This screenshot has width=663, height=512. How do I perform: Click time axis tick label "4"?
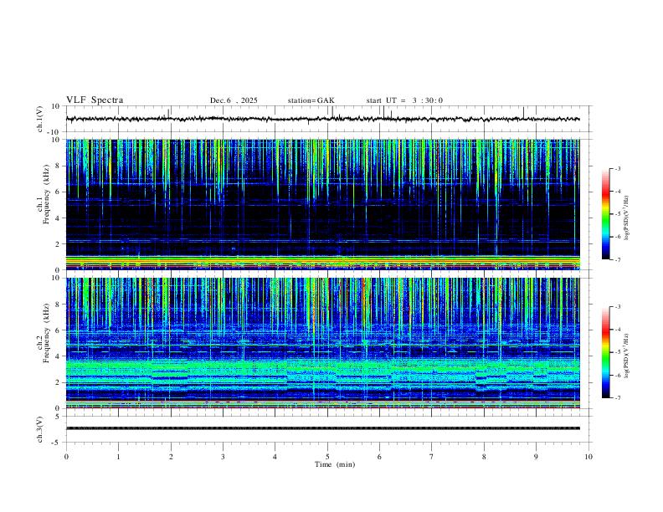click(275, 457)
